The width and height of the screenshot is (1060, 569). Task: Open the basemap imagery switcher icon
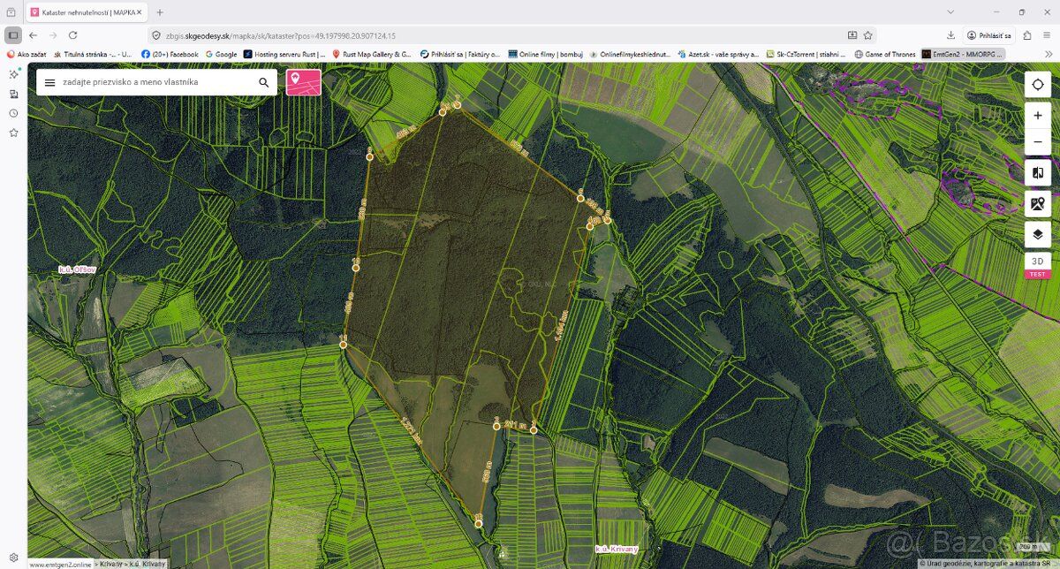1037,204
